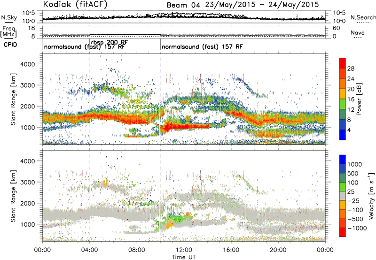This screenshot has width=376, height=260.
Task: Click the Freq. [MHz] axis label
Action: click(x=8, y=31)
